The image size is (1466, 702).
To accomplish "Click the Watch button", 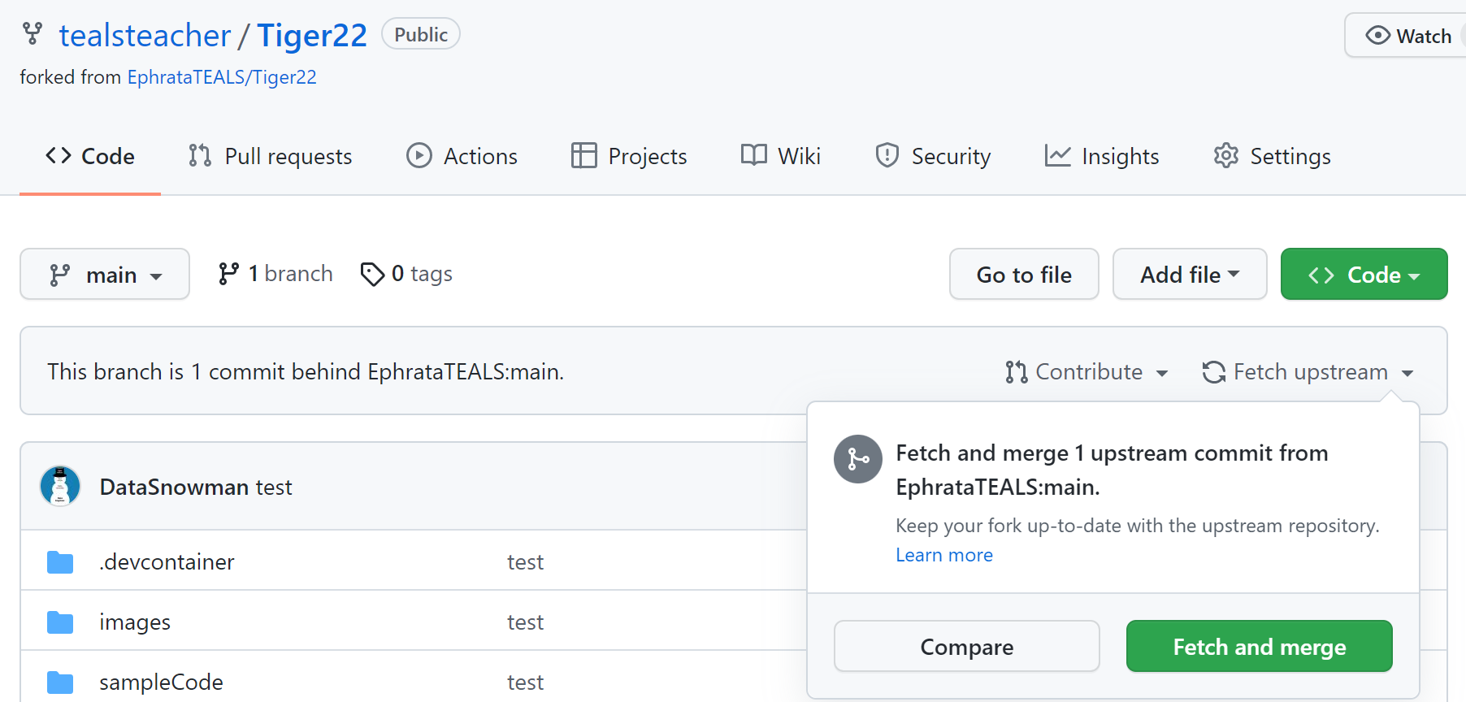I will (x=1406, y=36).
